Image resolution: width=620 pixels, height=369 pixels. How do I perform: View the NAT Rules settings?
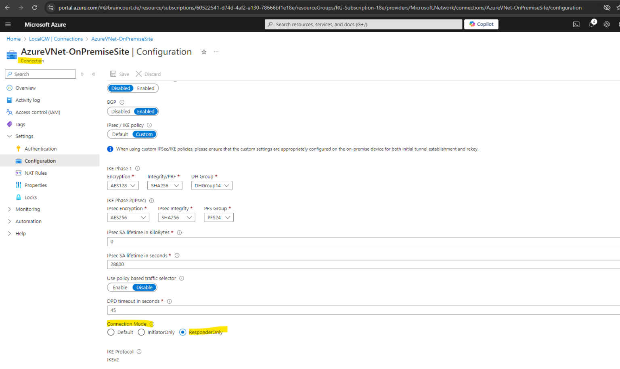(36, 173)
